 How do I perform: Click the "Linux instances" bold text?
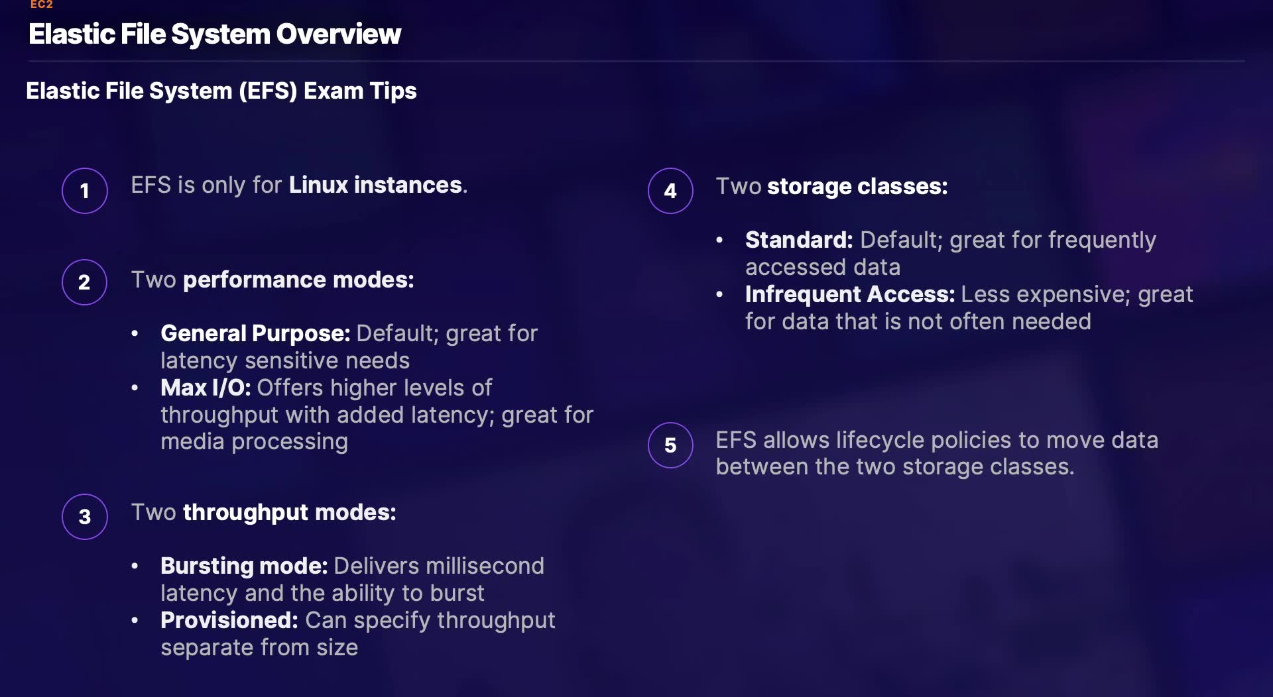click(375, 185)
